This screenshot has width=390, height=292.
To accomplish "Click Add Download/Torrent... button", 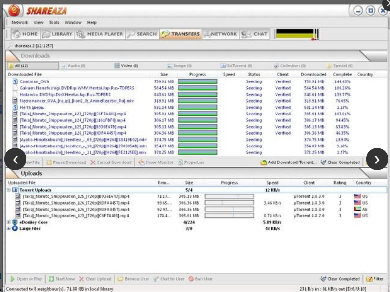I will 289,162.
